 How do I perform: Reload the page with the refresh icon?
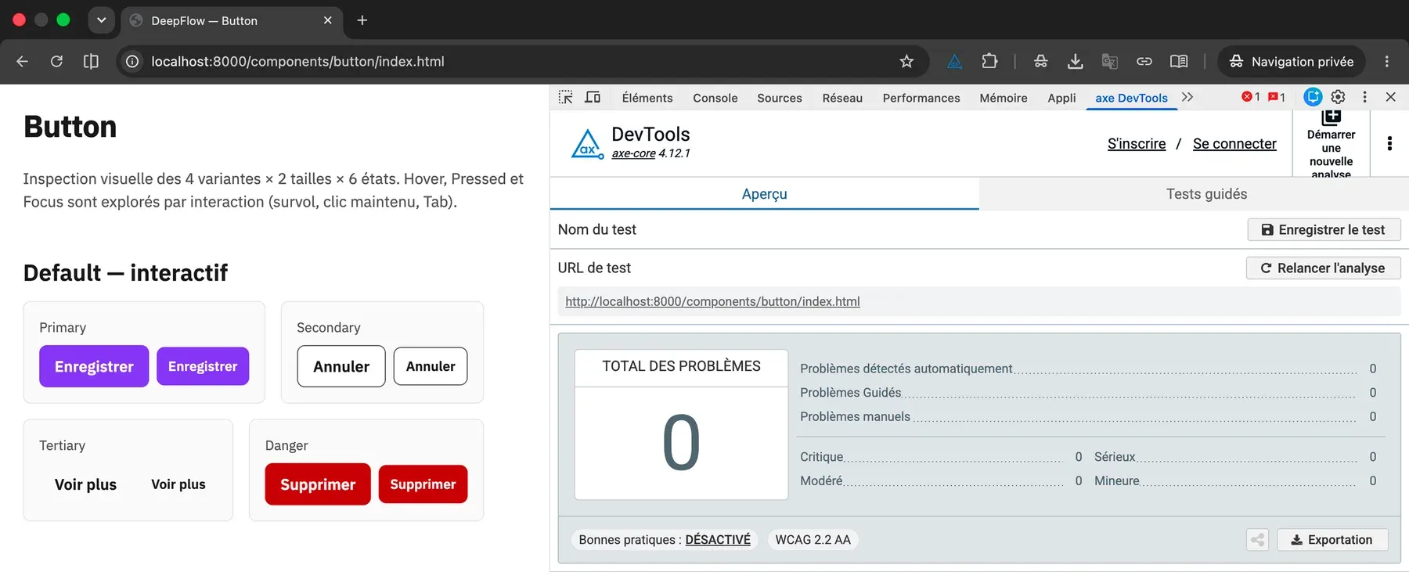(56, 61)
